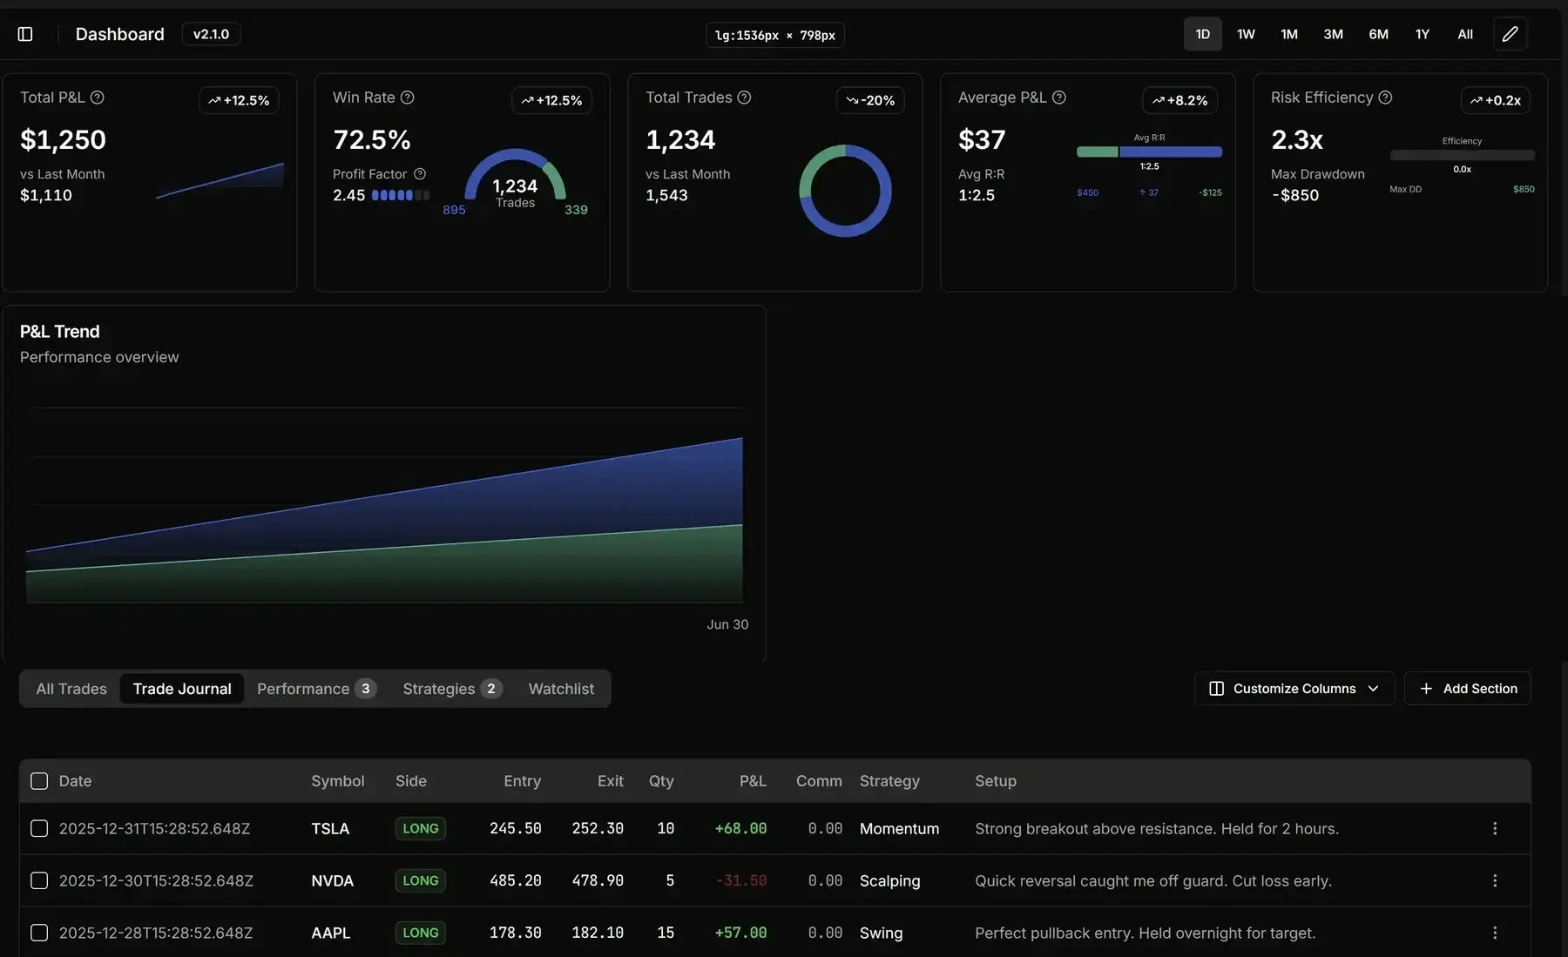Click the columns icon in Customize Columns

[x=1217, y=689]
